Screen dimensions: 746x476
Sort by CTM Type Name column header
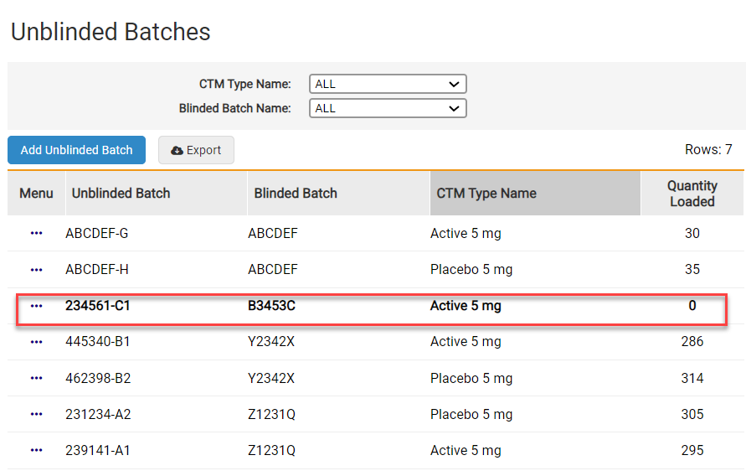point(486,194)
